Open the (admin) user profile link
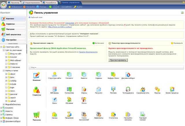This screenshot has width=185, height=126. pos(67,7)
